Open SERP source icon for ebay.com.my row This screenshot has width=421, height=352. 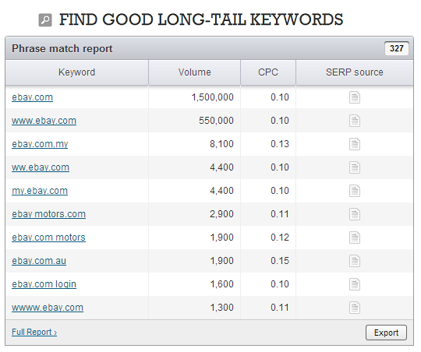[x=355, y=144]
